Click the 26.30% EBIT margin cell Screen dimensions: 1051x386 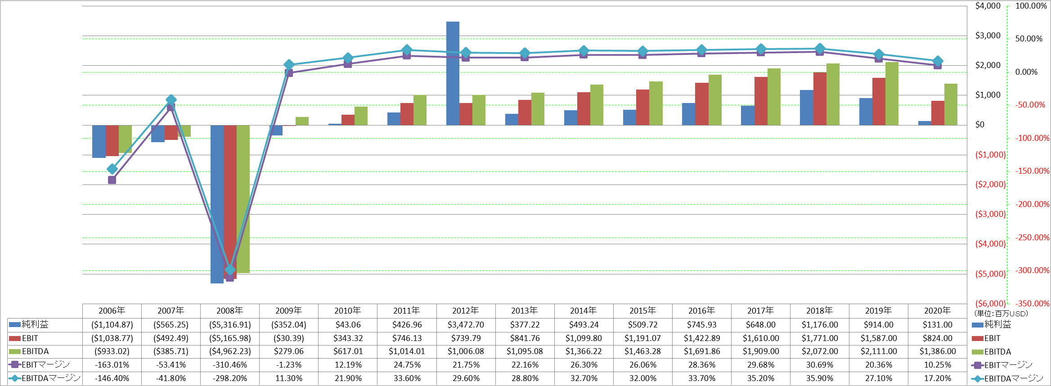[584, 365]
